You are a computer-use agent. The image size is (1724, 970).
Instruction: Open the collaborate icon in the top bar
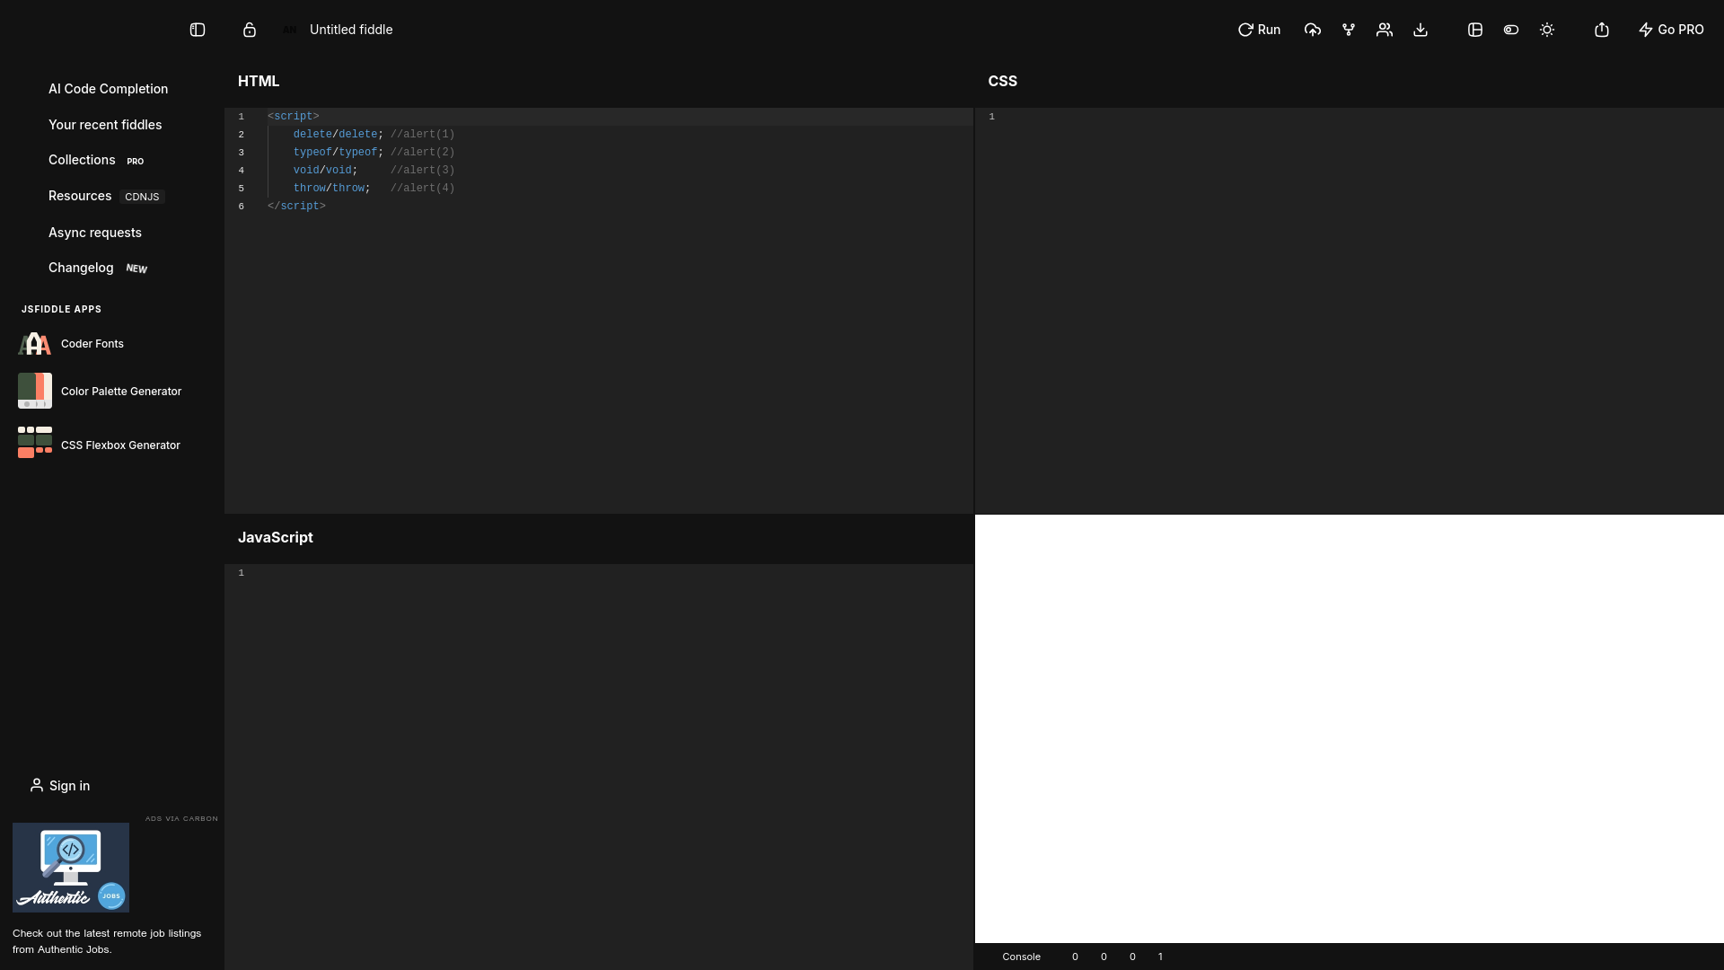click(x=1384, y=30)
